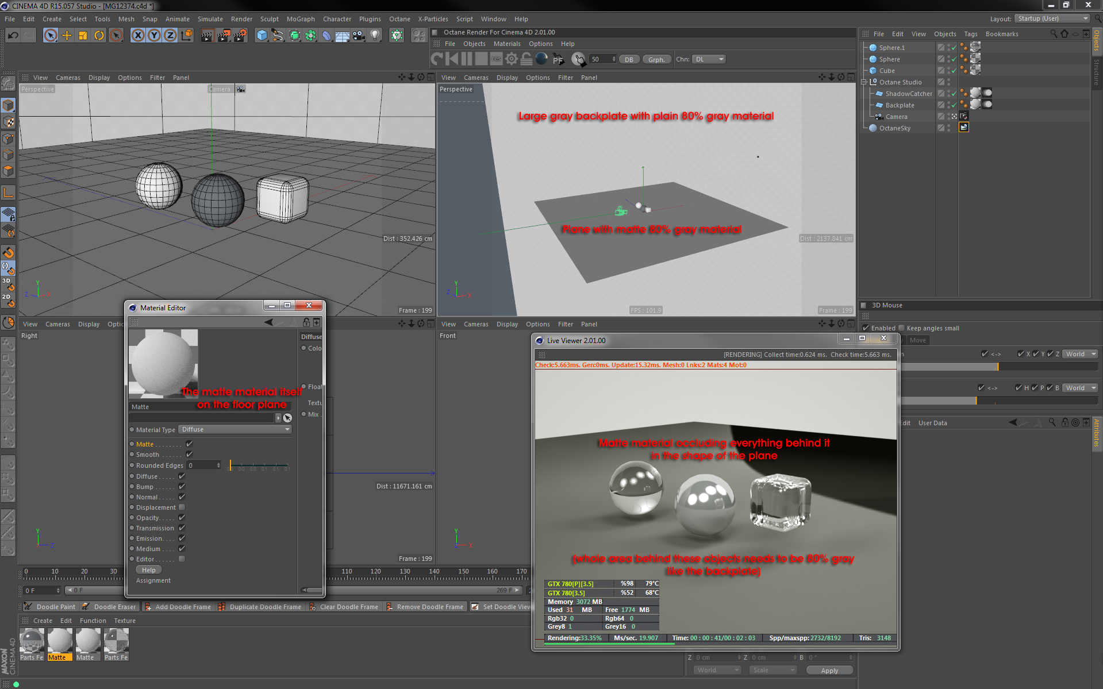Click the Octane pause render icon
Screen dimensions: 1103x689
coord(467,59)
